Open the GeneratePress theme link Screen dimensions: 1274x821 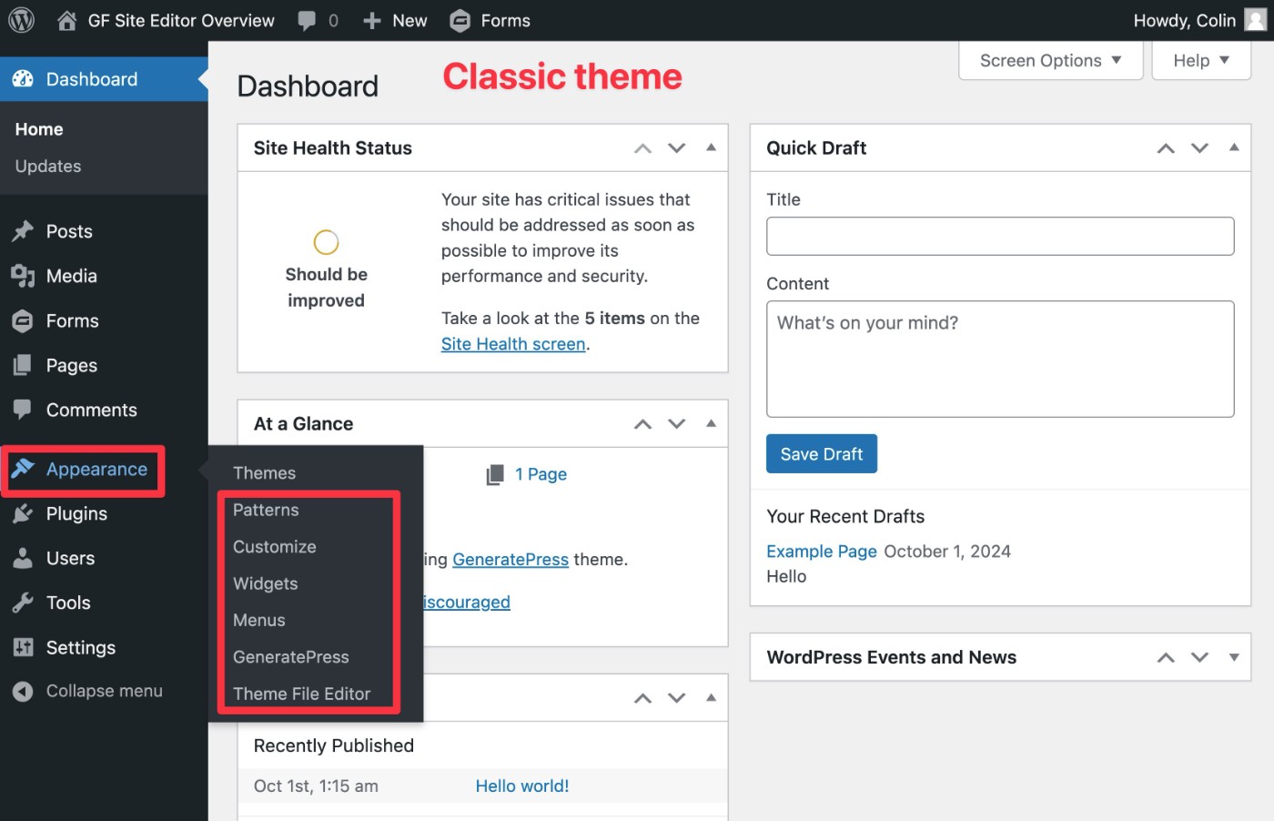(511, 560)
